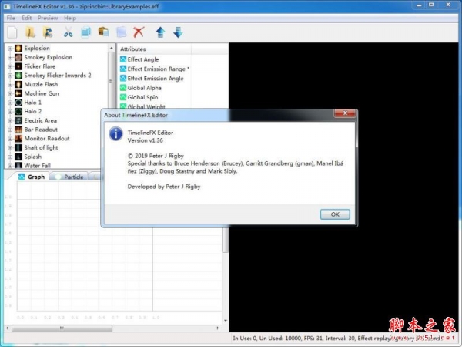Click the New file toolbar icon
The image size is (462, 347).
coord(12,32)
